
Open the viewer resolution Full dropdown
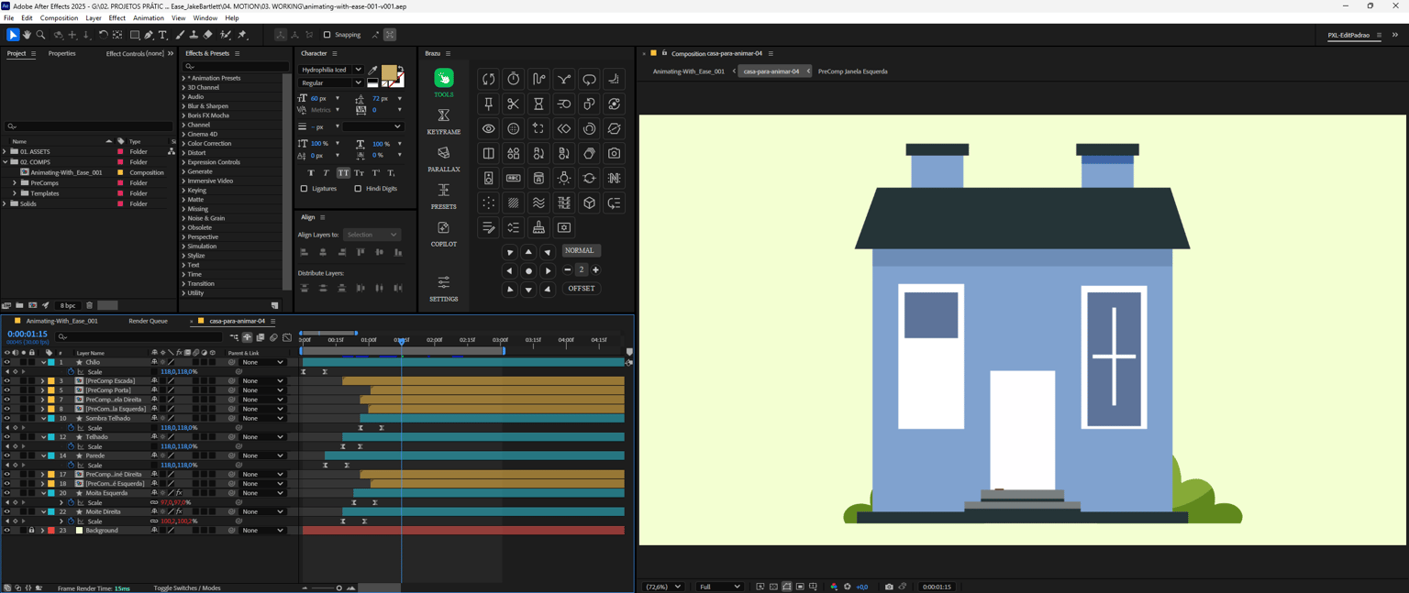[719, 587]
